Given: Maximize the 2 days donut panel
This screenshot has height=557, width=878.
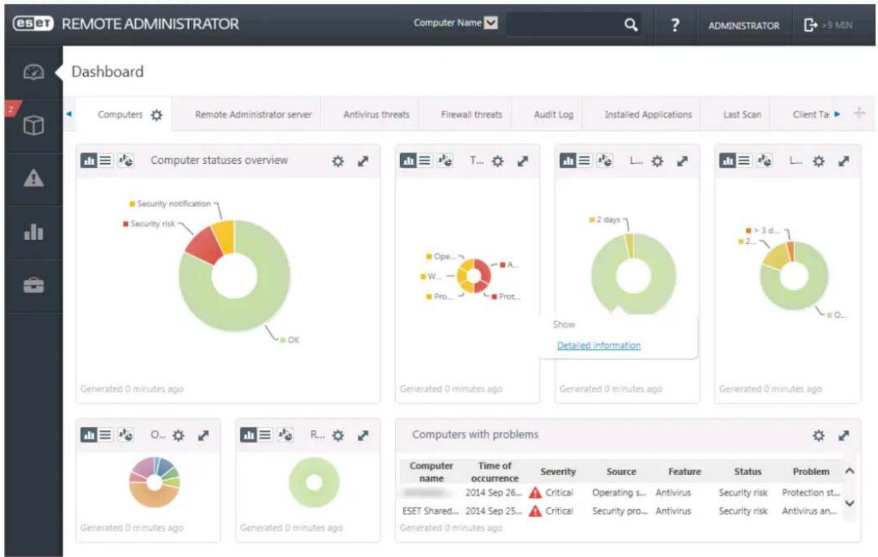Looking at the screenshot, I should 683,161.
